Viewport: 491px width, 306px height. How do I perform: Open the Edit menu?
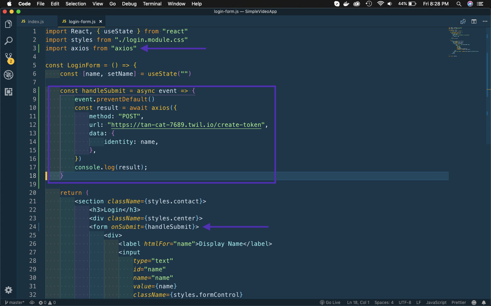click(55, 4)
